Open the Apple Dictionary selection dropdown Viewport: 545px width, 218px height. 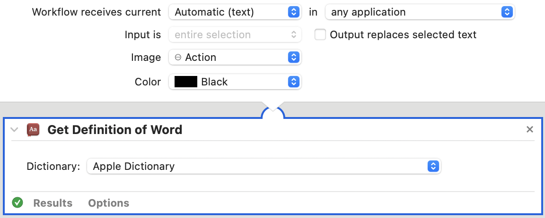click(264, 167)
